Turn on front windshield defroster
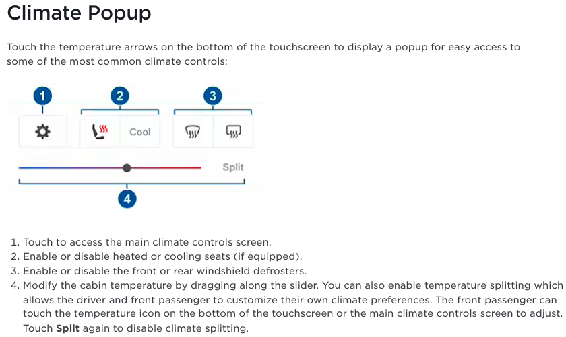Screen dimensions: 566x337 [193, 132]
